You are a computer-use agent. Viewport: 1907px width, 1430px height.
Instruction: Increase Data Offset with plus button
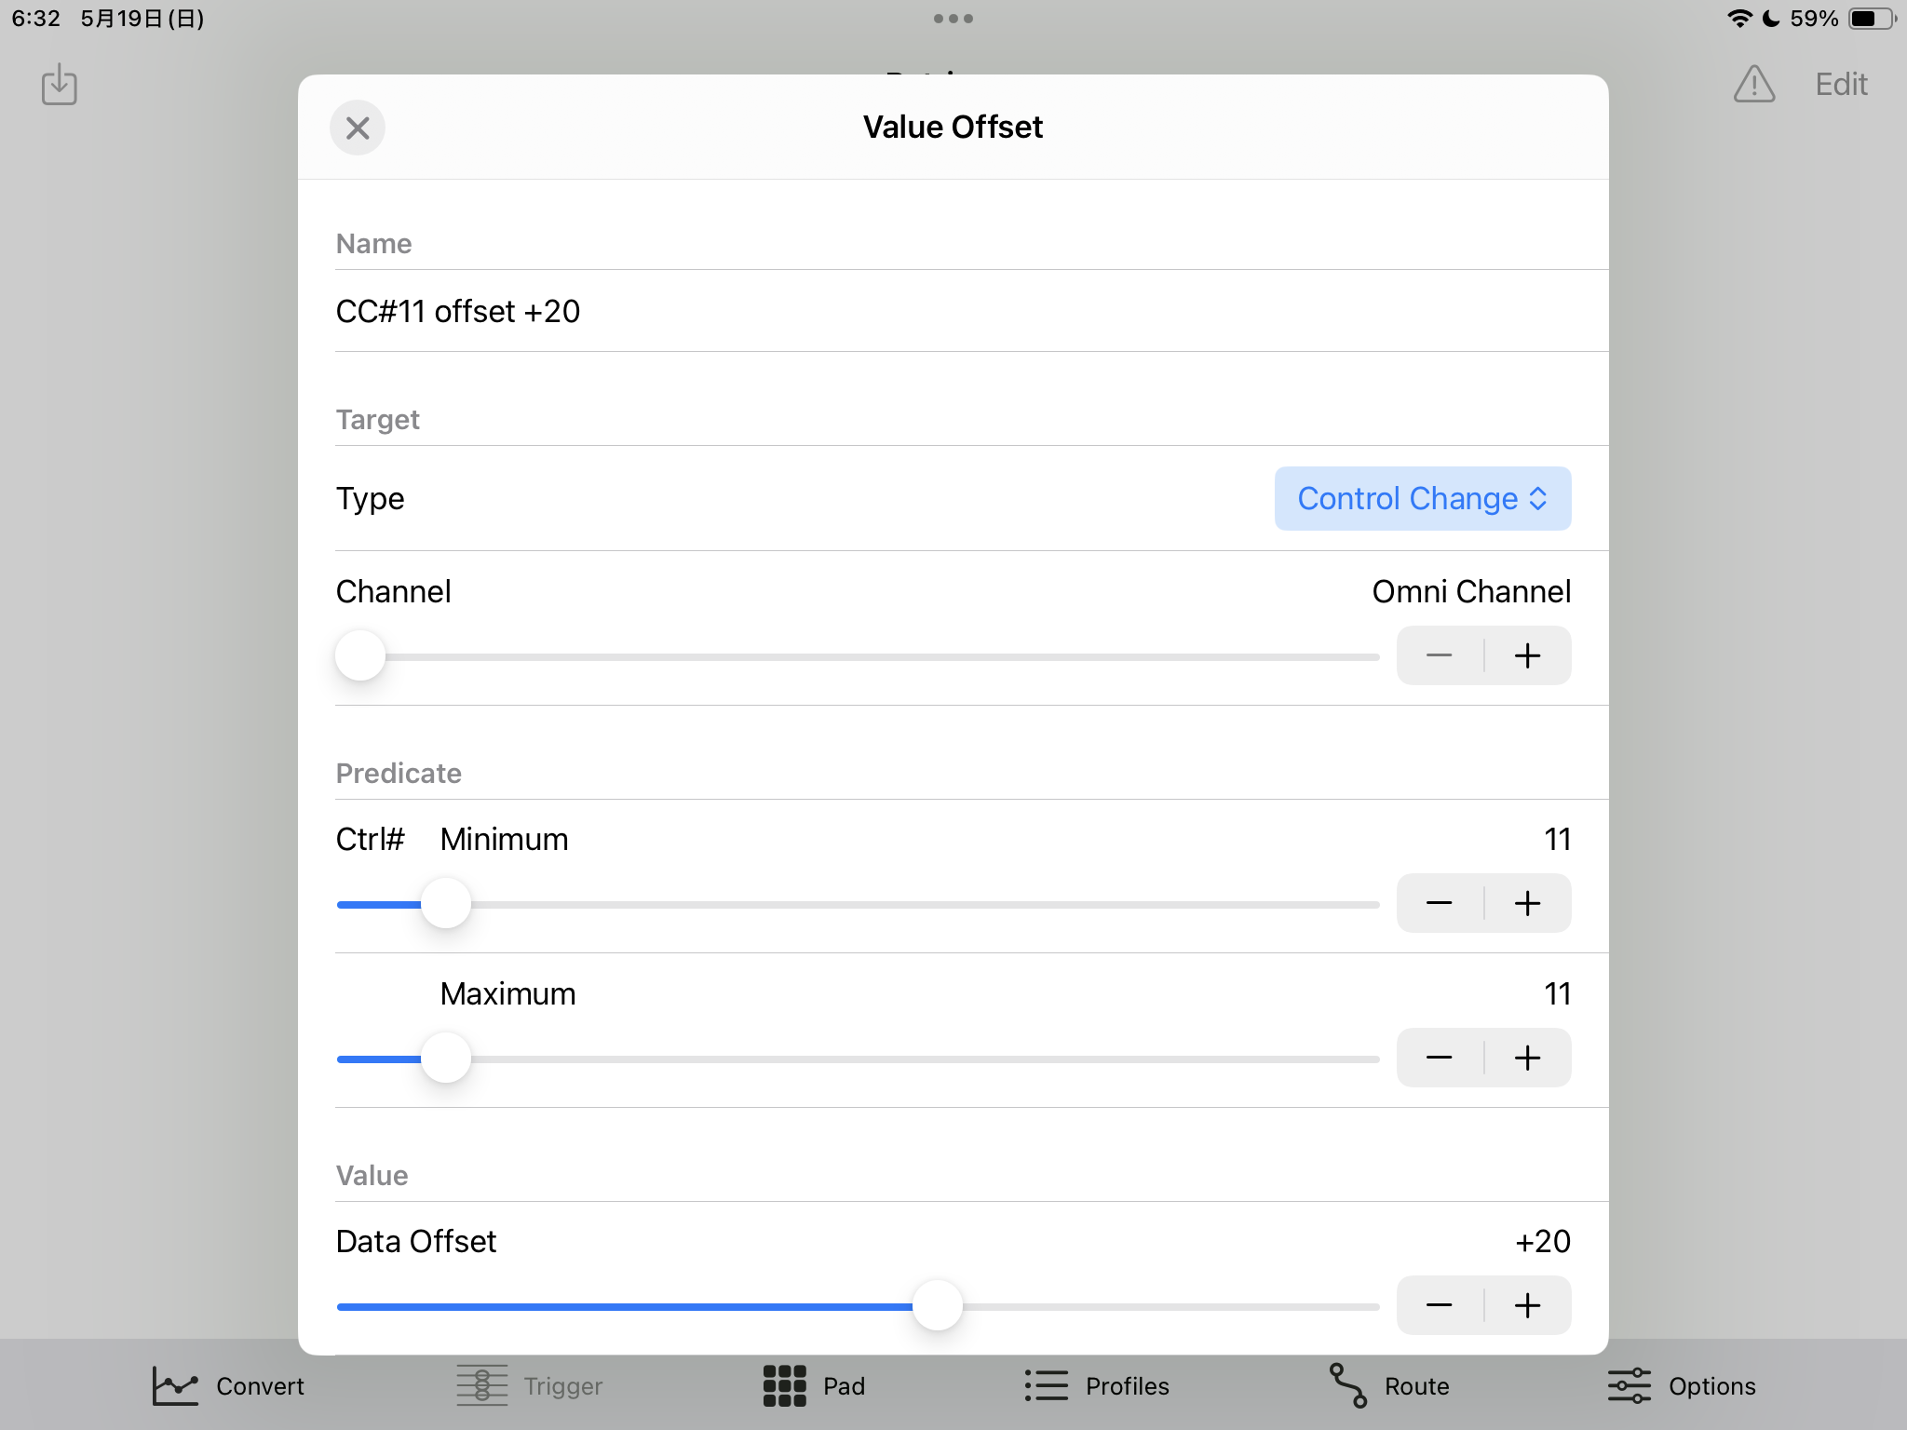tap(1528, 1305)
